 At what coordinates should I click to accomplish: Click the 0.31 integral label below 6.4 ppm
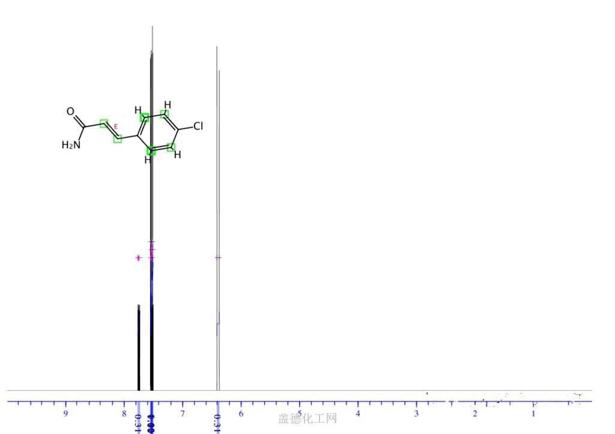217,423
